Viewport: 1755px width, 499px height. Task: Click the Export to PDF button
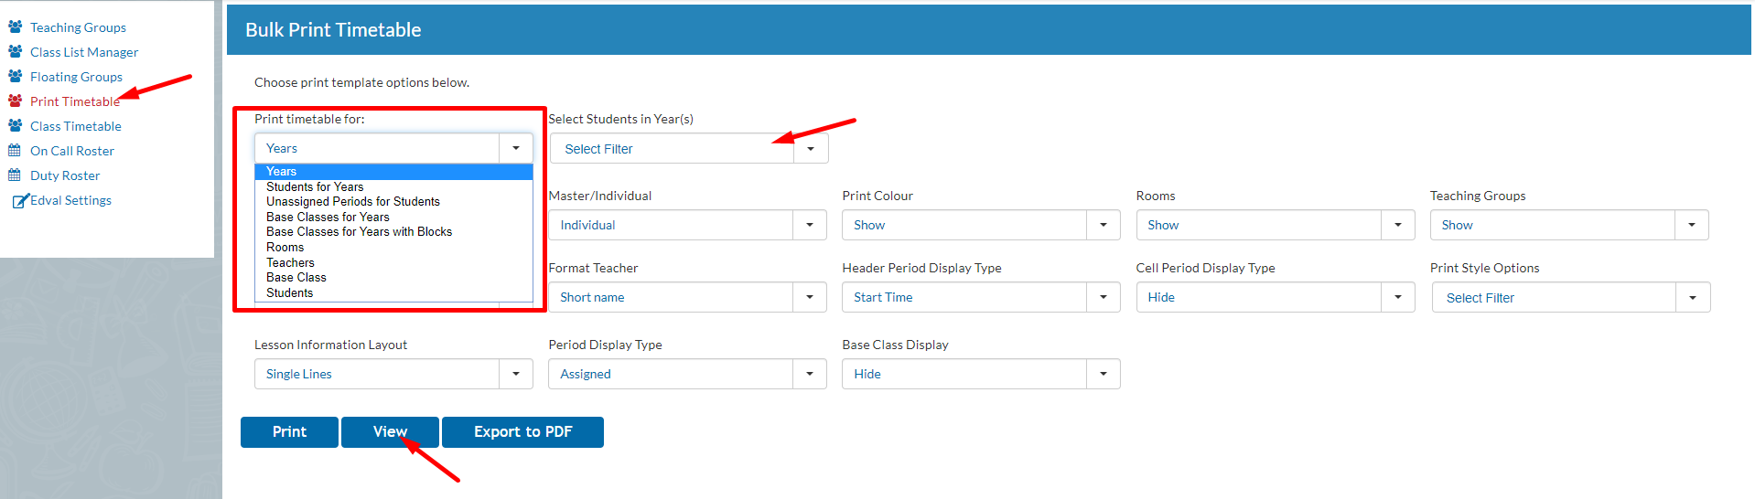(522, 432)
